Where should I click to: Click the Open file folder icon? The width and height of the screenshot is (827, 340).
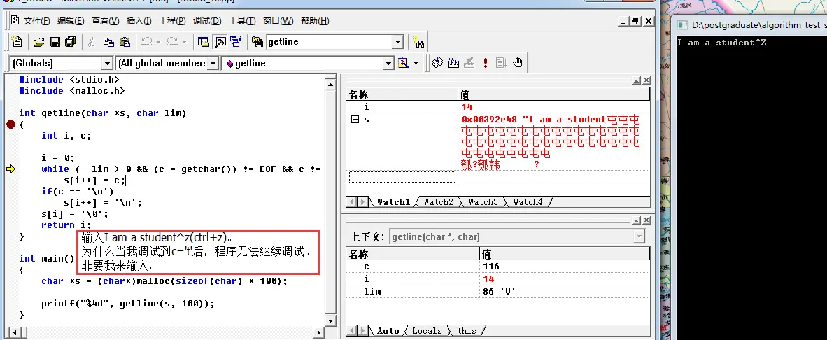click(38, 42)
